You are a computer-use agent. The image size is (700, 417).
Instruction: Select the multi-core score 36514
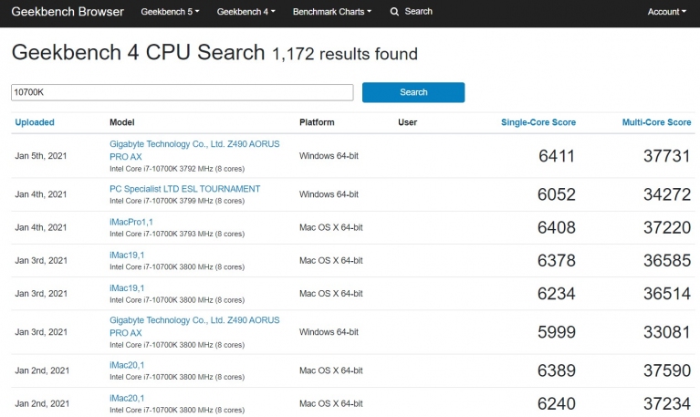[x=667, y=293]
